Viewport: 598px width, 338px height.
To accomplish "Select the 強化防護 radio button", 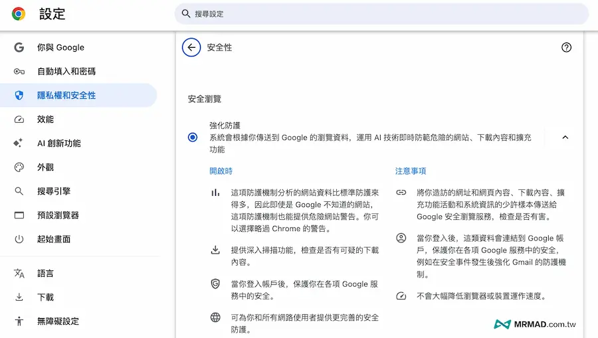I will click(x=193, y=137).
